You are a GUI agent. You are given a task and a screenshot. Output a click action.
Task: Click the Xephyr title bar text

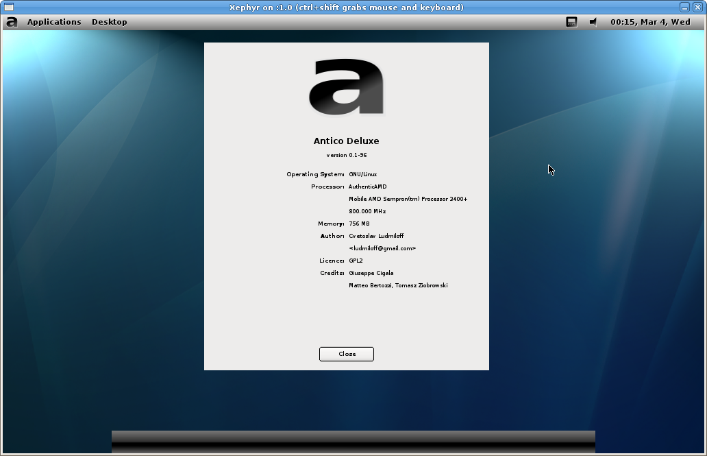(346, 8)
